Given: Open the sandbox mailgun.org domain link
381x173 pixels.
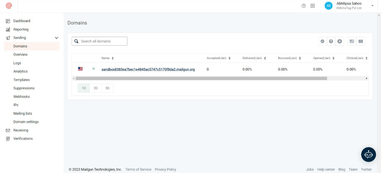Looking at the screenshot, I should coord(148,69).
